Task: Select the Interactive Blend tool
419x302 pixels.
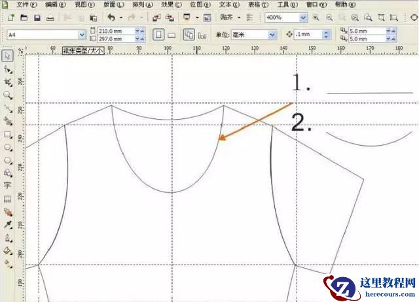Action: click(8, 212)
